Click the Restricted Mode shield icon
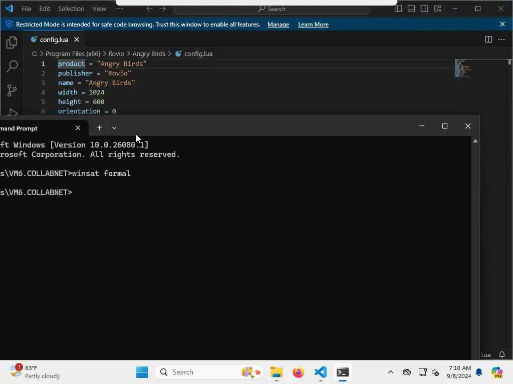The image size is (513, 384). [9, 24]
